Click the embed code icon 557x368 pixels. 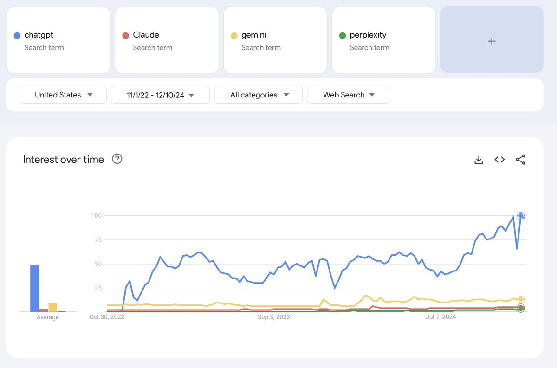499,160
